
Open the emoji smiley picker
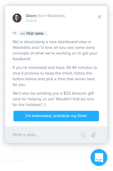83,135
